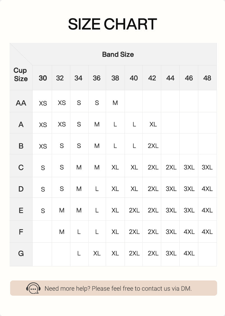The image size is (225, 316).
Task: Click the SIZE CHART title
Action: (x=112, y=24)
